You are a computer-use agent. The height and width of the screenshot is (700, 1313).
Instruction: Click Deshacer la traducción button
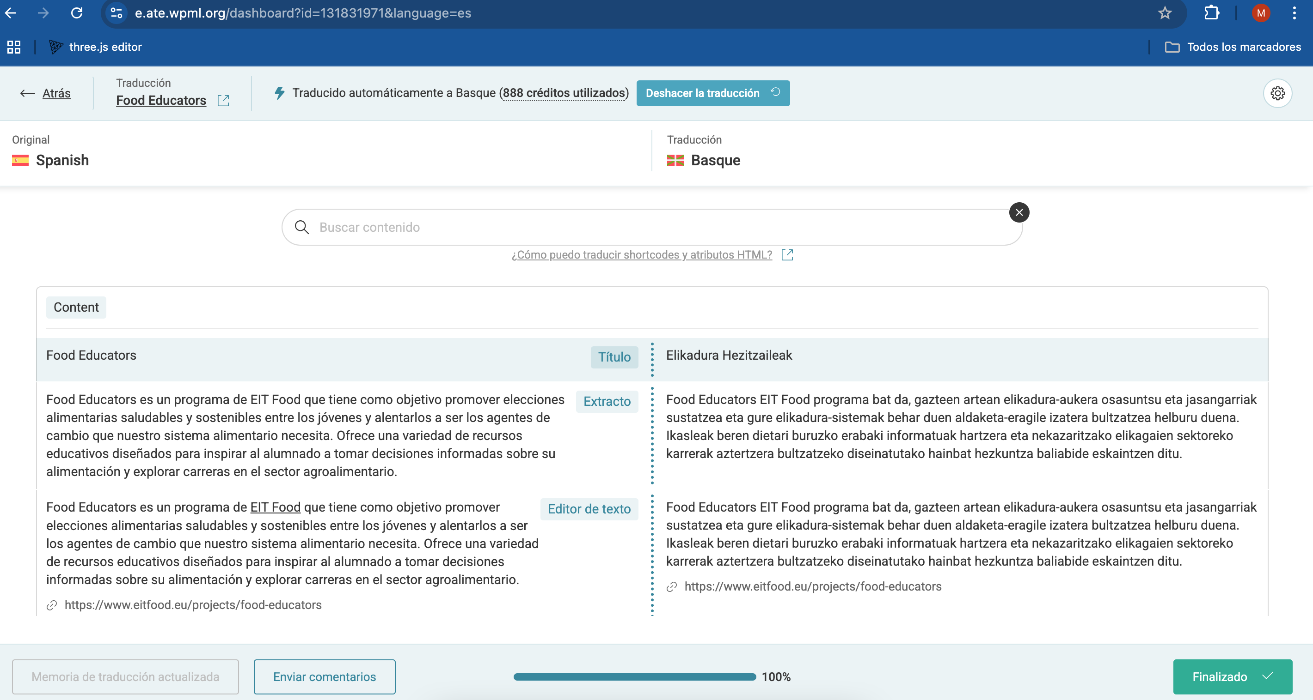[713, 93]
